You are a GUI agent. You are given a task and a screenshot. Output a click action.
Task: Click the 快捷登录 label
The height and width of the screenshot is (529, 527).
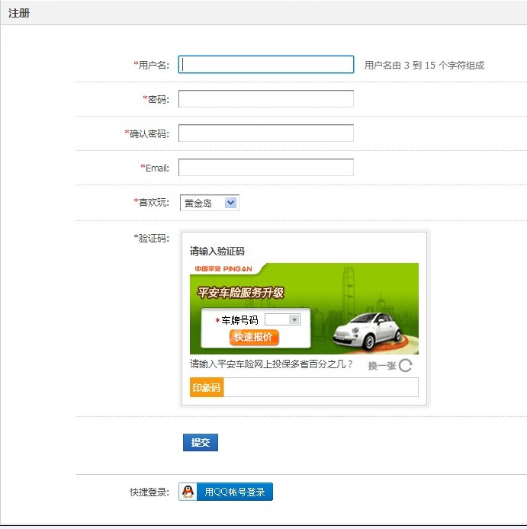coord(149,492)
